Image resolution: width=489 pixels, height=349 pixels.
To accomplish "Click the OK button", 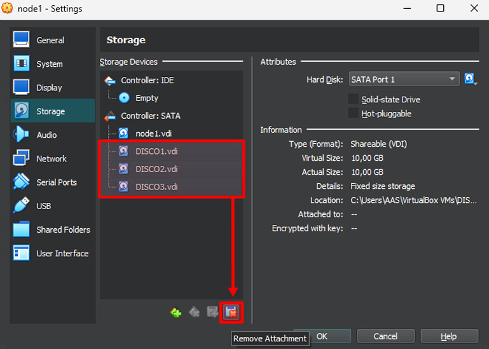I will click(x=322, y=336).
